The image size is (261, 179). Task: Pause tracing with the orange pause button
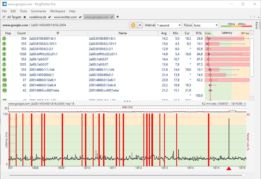click(x=133, y=25)
